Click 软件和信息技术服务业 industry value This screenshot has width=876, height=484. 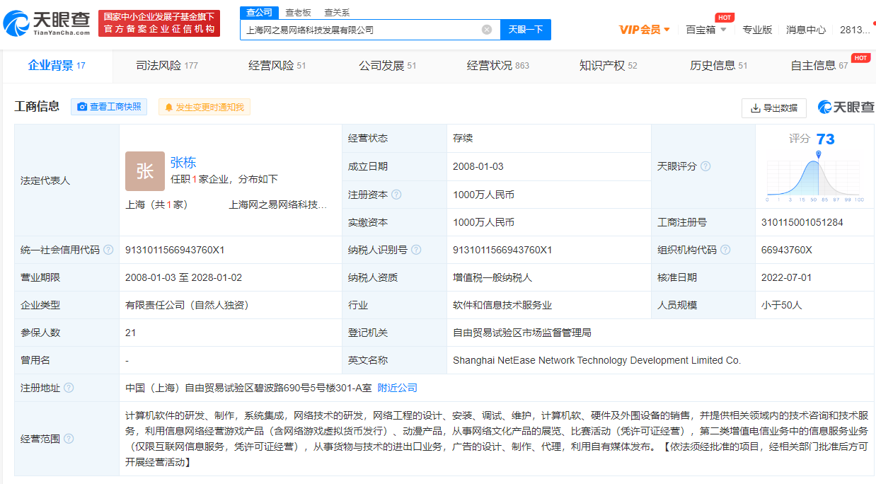[502, 305]
